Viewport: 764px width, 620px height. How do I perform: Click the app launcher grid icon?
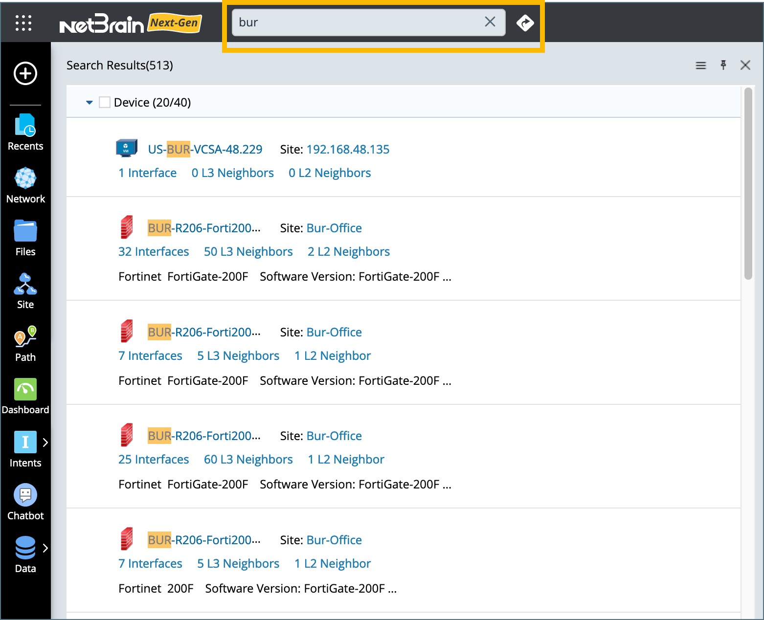(x=22, y=22)
